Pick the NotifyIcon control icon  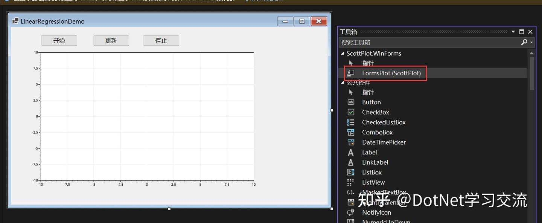pos(351,212)
